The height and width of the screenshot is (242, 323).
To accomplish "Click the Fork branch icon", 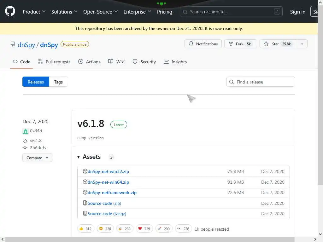I will [x=231, y=44].
